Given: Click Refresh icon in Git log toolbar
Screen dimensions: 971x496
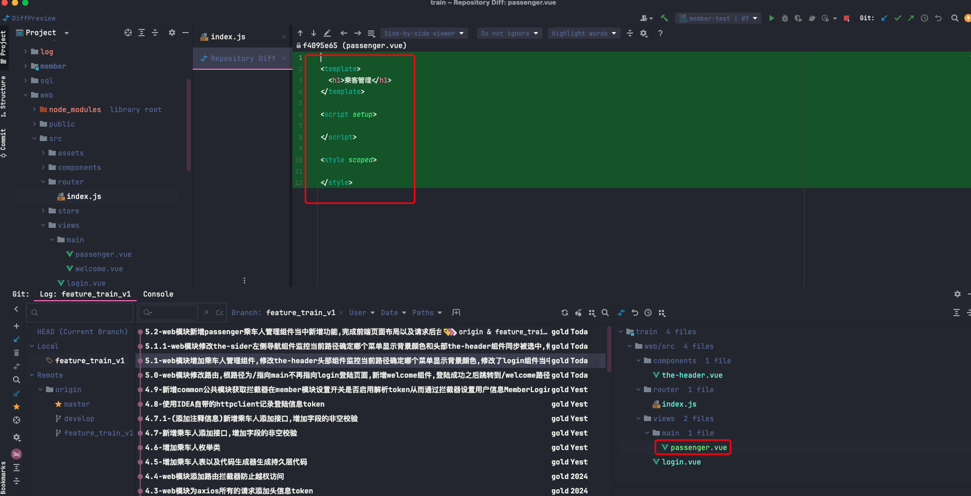Looking at the screenshot, I should tap(565, 313).
